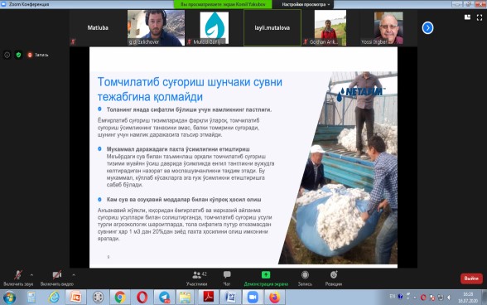Open Firefox from taskbar
487x305 pixels.
pyautogui.click(x=275, y=298)
